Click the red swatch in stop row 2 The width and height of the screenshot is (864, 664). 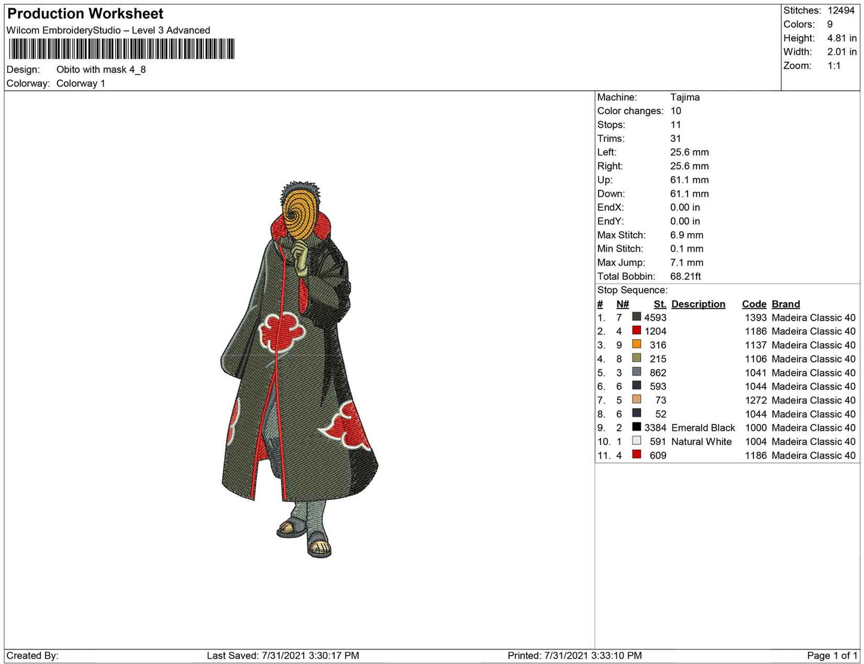[x=637, y=331]
